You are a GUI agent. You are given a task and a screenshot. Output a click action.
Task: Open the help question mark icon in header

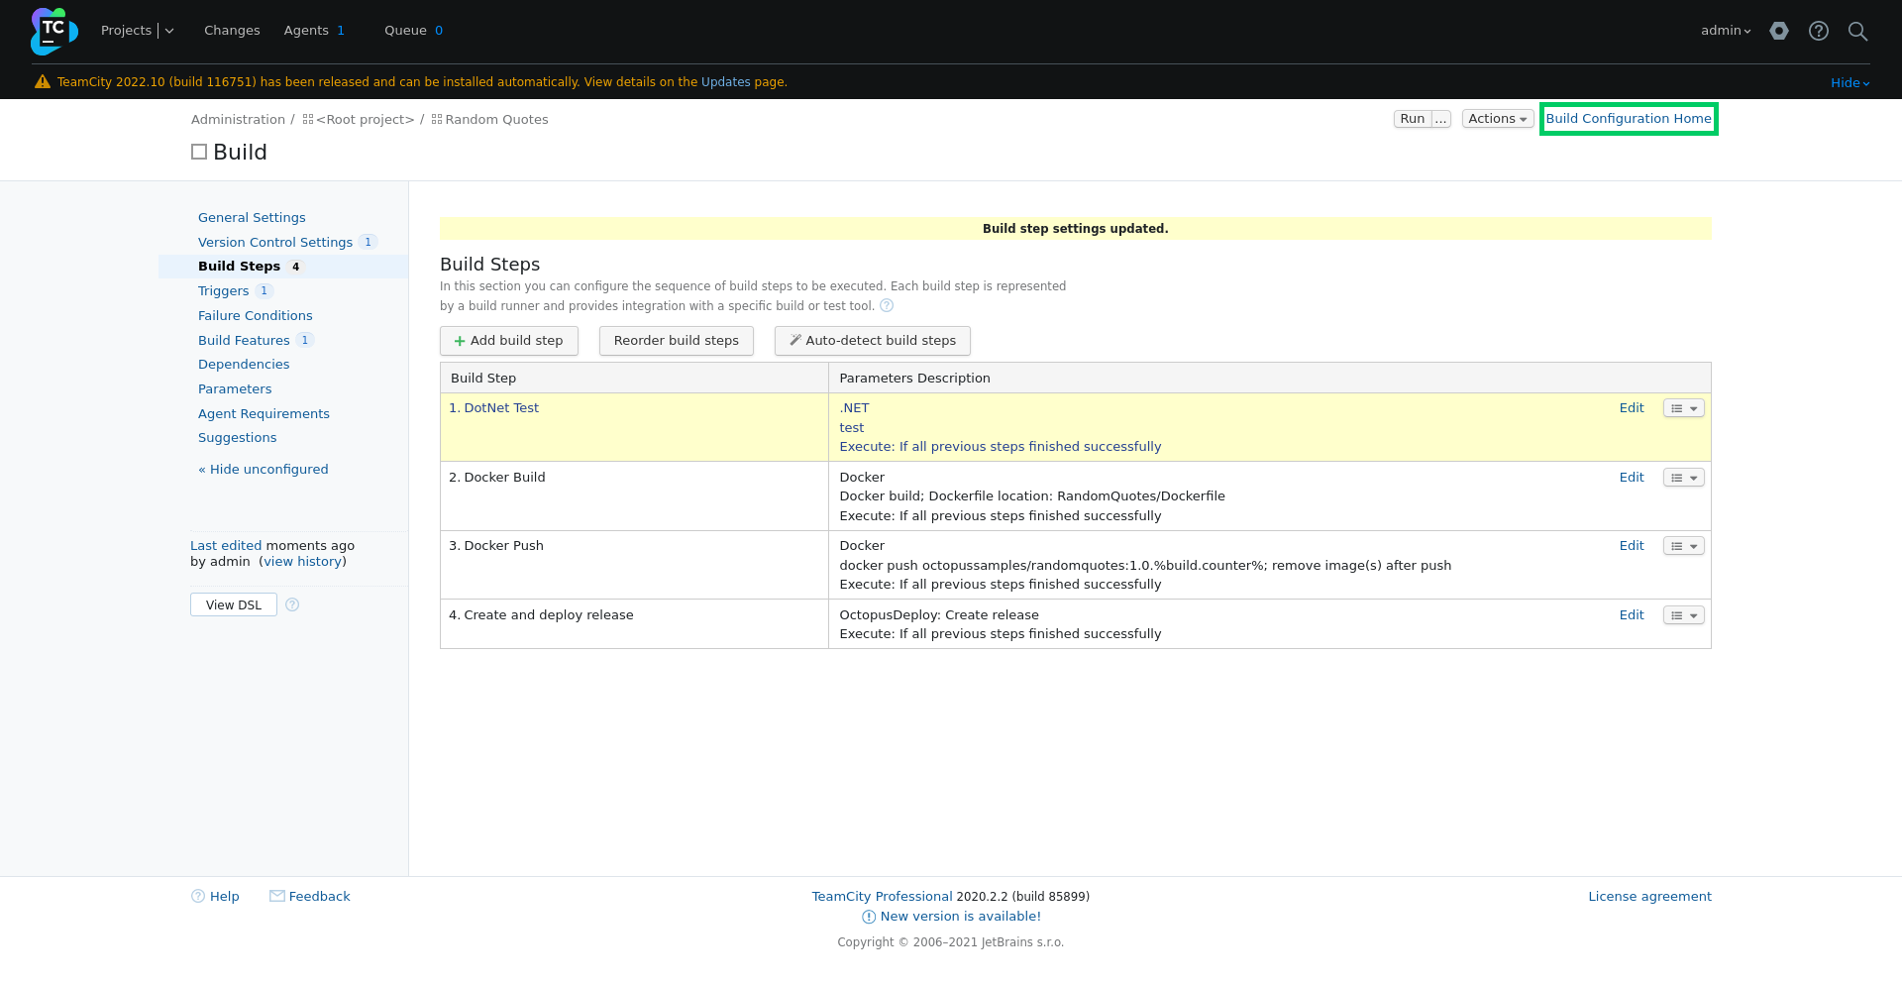click(x=1819, y=31)
